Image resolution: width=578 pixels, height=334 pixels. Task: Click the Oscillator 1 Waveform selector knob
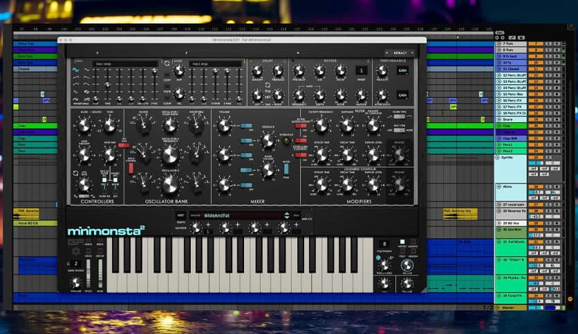coord(196,126)
